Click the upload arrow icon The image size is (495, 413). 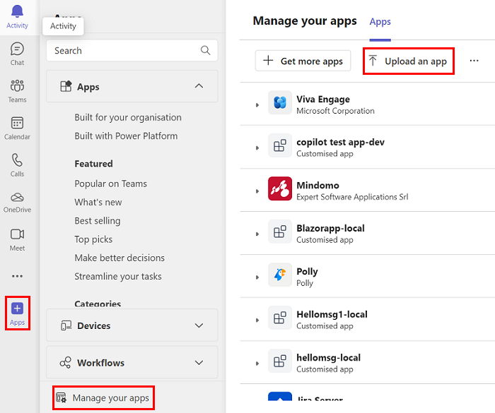tap(373, 61)
